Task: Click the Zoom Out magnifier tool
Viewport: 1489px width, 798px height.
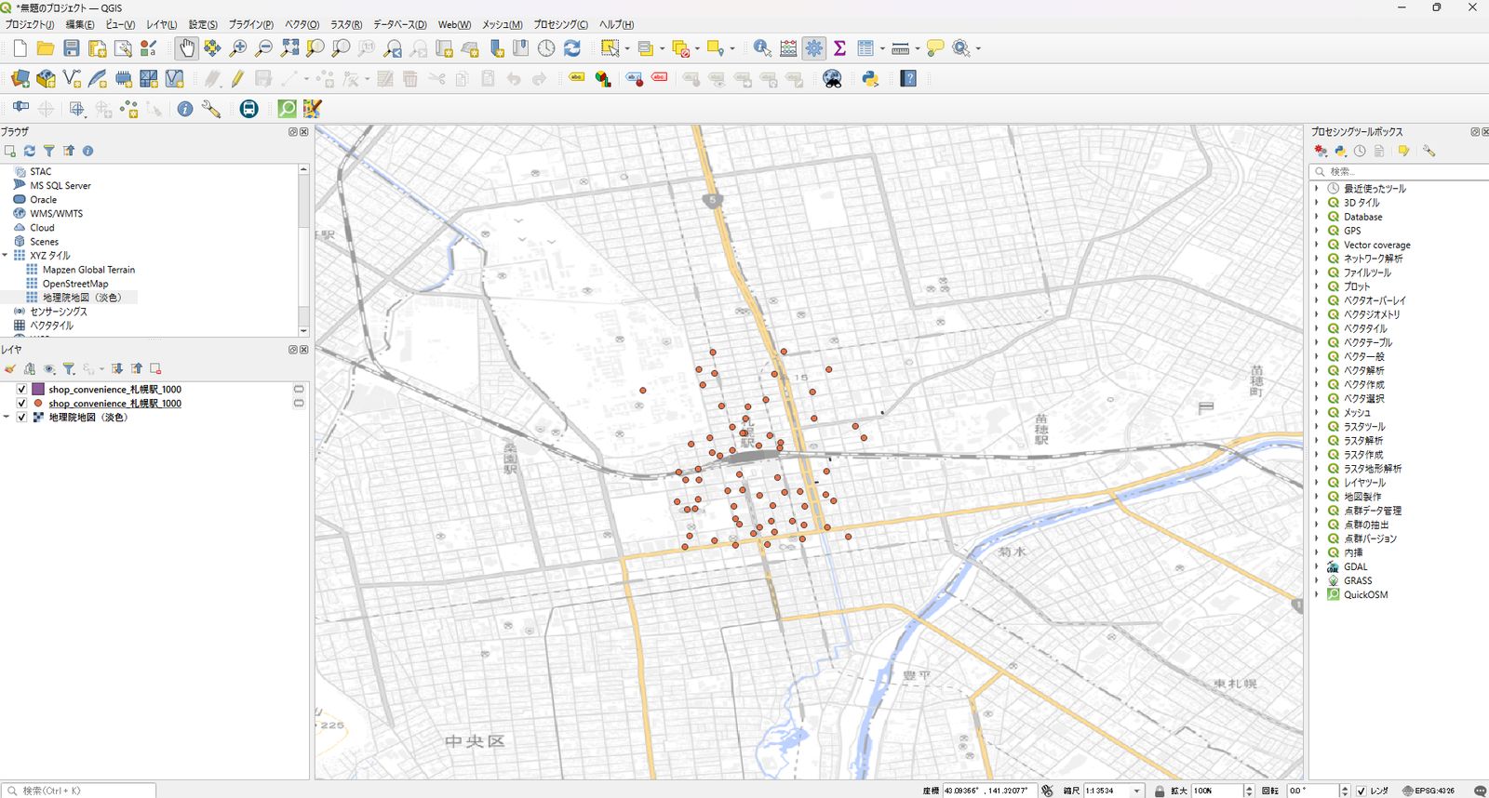Action: tap(264, 48)
